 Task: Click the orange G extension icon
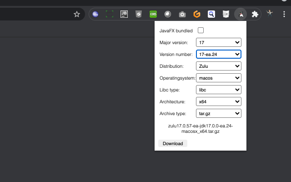tap(197, 14)
